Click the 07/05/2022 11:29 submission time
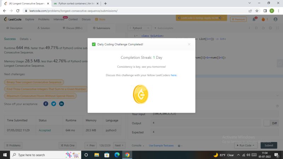This screenshot has width=283, height=159. coord(18,130)
